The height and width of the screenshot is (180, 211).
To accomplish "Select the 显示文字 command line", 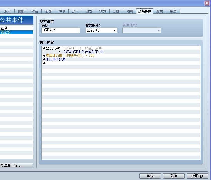I will tap(121, 48).
